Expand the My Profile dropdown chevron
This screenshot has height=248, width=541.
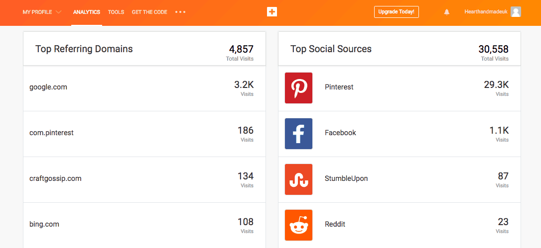pyautogui.click(x=59, y=12)
